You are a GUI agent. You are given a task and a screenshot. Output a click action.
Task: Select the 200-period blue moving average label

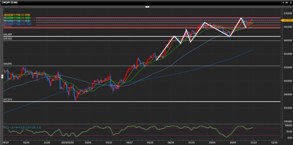[17, 24]
